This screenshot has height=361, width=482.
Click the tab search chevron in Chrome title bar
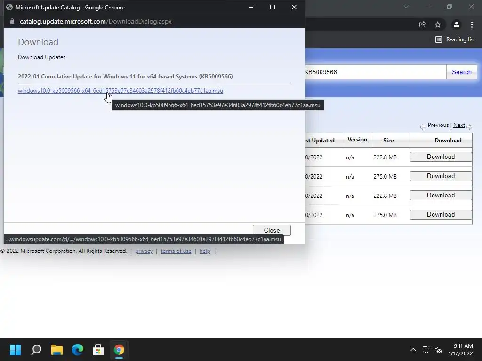coord(406,7)
